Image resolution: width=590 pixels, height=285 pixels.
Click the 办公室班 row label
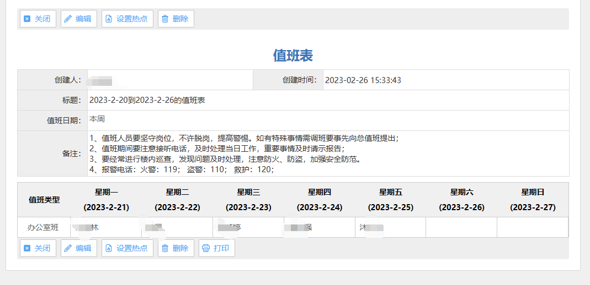(43, 227)
